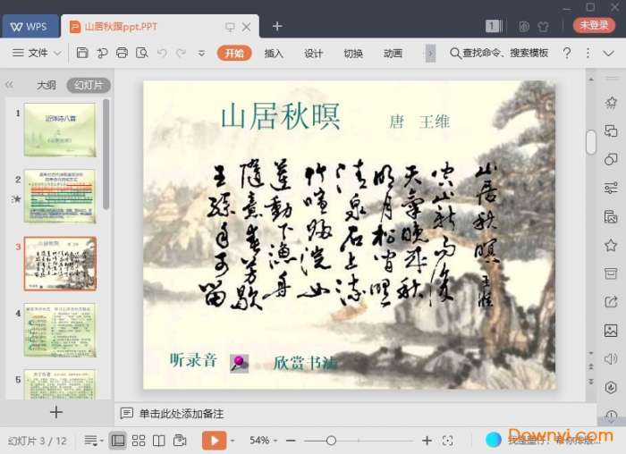626x454 pixels.
Task: Expand the dropdown arrow beside 文件
Action: coord(57,53)
